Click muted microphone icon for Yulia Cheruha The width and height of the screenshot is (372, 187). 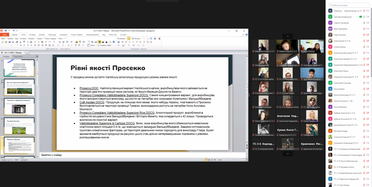(364, 35)
